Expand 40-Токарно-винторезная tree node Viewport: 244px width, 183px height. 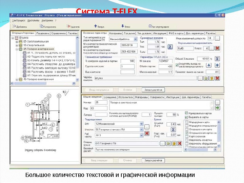17,79
